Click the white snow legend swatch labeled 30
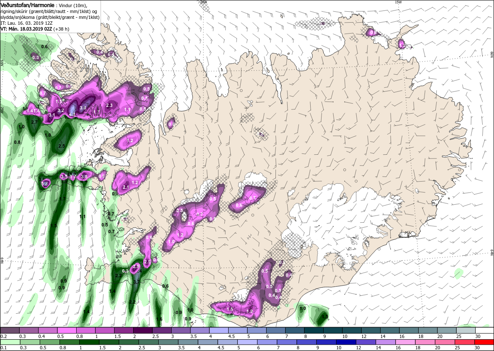 (x=484, y=330)
